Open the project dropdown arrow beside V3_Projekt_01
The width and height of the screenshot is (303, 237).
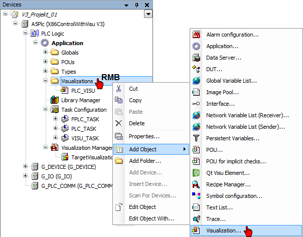coord(148,14)
